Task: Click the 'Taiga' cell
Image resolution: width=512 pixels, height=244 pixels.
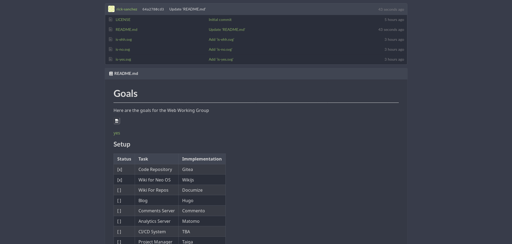Action: click(x=202, y=241)
